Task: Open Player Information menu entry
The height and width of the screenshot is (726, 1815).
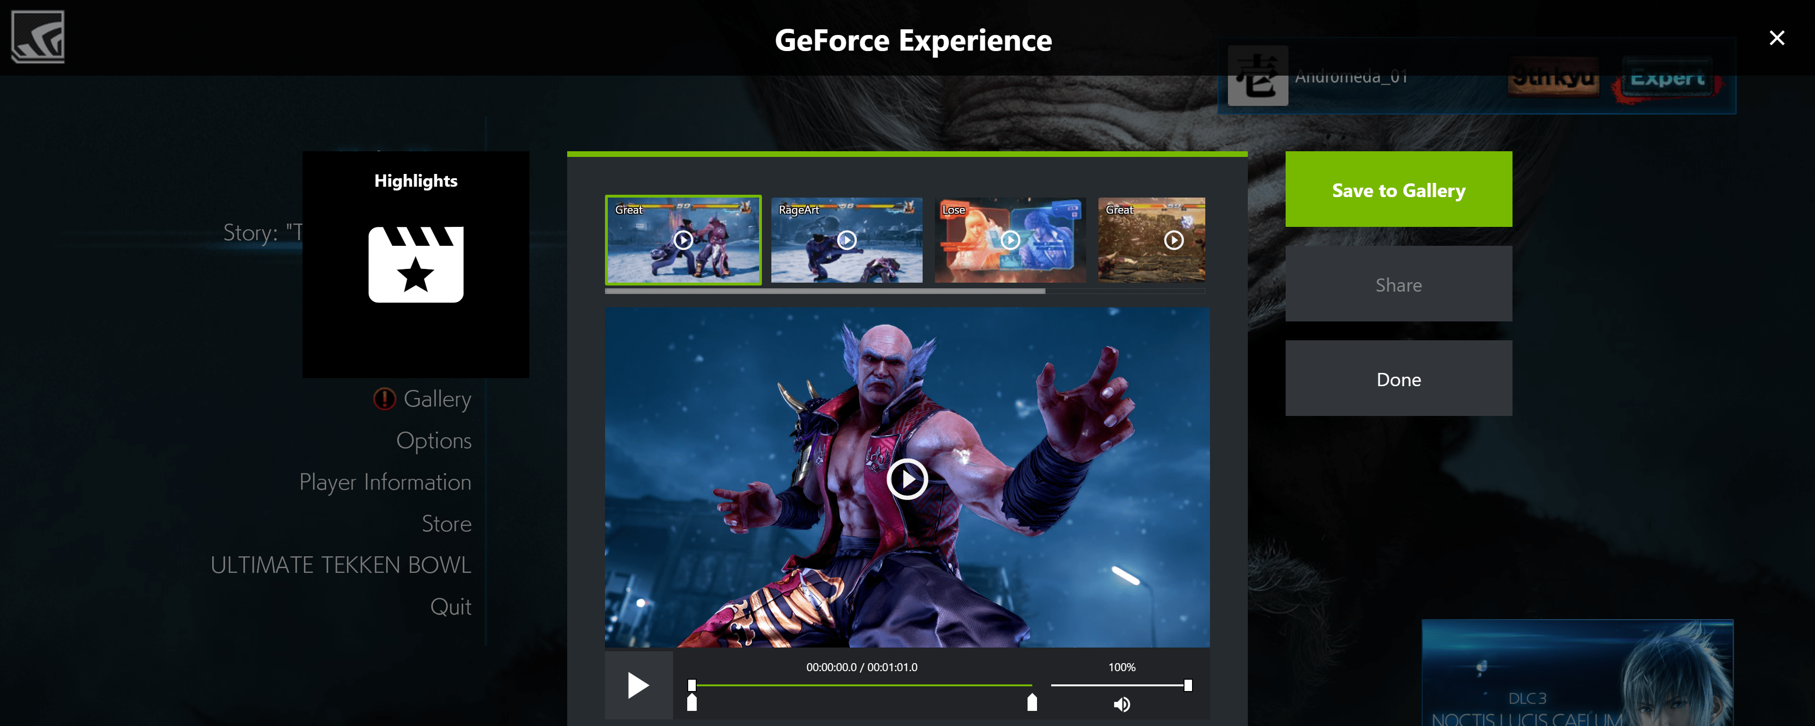Action: [385, 482]
